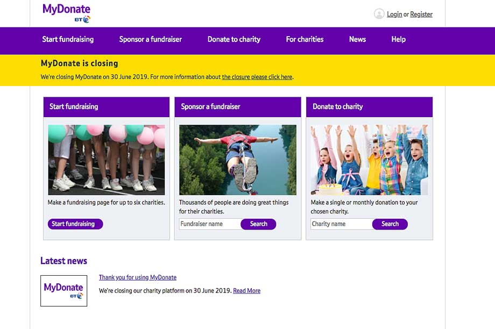This screenshot has height=329, width=495.
Task: Click the MyDonate logo thumbnail under Latest news
Action: [x=64, y=291]
